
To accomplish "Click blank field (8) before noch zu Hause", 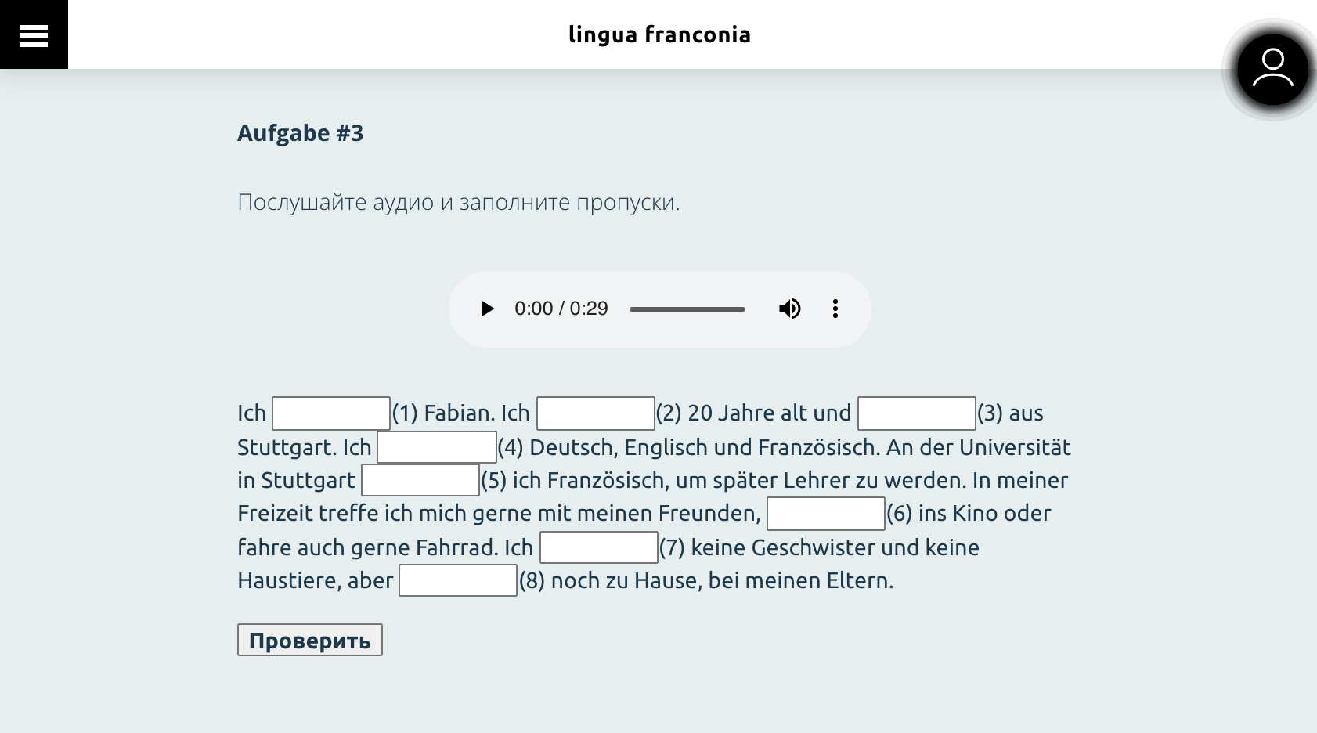I will pos(457,581).
